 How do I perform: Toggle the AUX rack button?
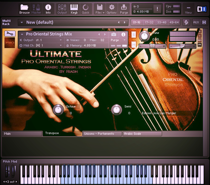click(x=196, y=22)
